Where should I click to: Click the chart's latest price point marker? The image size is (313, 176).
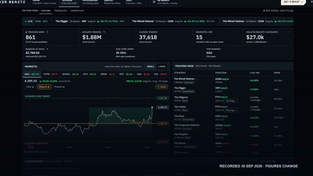[x=152, y=107]
